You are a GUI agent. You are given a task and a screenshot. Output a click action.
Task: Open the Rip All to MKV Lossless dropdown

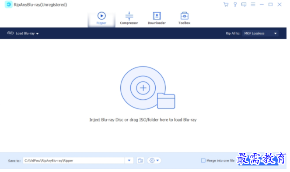260,34
